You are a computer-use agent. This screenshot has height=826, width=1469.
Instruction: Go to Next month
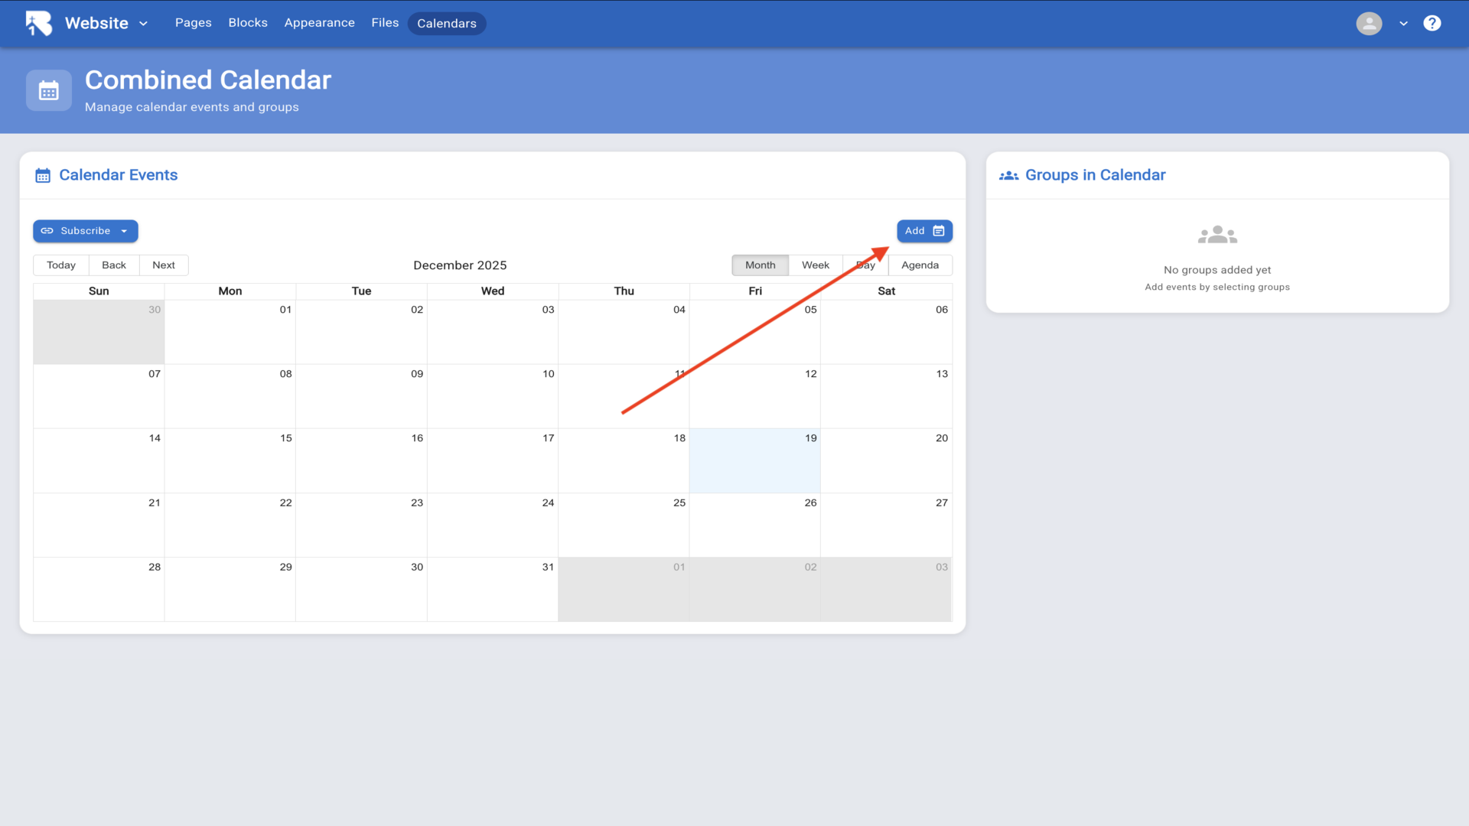point(163,265)
